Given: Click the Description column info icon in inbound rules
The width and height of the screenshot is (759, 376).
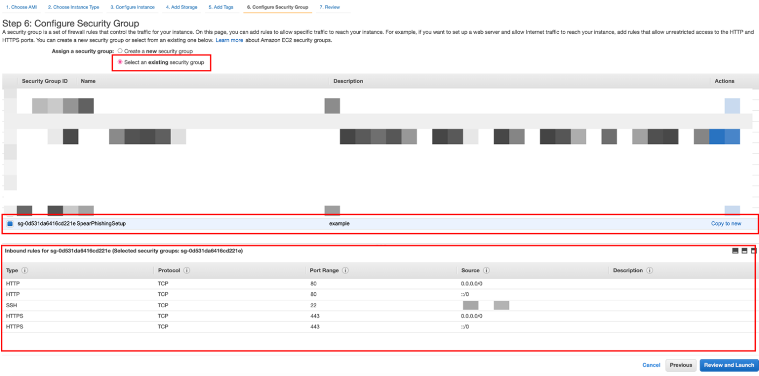Looking at the screenshot, I should pyautogui.click(x=649, y=271).
